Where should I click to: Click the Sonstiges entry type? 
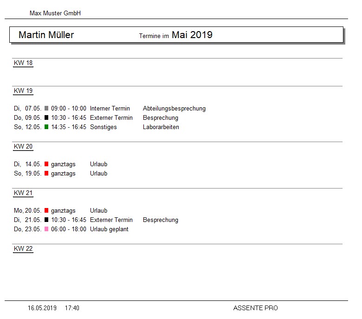coord(103,127)
